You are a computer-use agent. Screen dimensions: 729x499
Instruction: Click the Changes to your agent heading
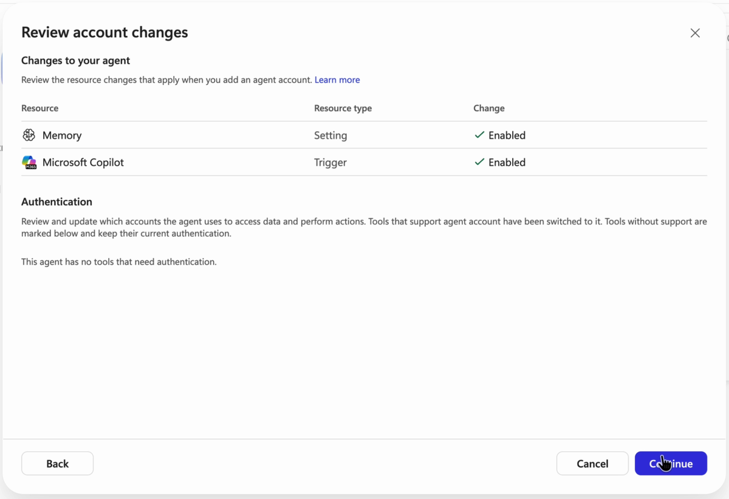[76, 61]
